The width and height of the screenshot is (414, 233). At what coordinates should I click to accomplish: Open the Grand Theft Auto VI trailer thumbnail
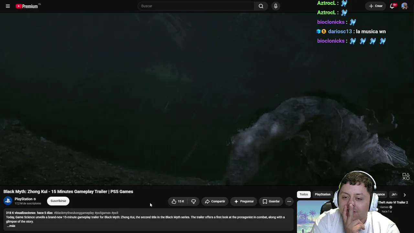click(x=312, y=216)
